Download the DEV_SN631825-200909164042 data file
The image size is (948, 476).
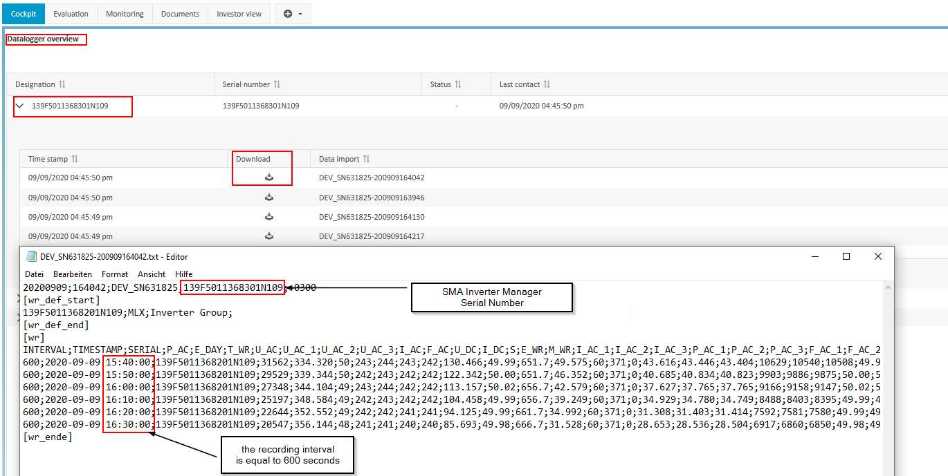tap(269, 178)
